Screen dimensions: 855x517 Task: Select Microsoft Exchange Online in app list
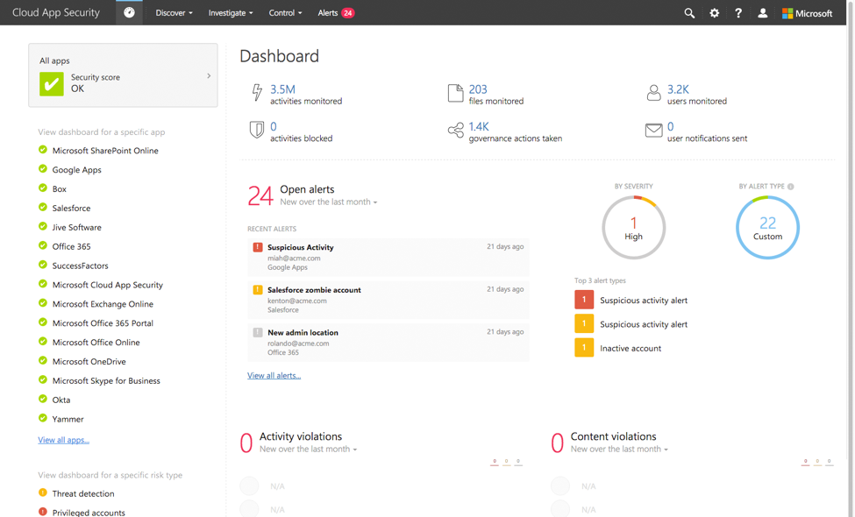click(103, 304)
